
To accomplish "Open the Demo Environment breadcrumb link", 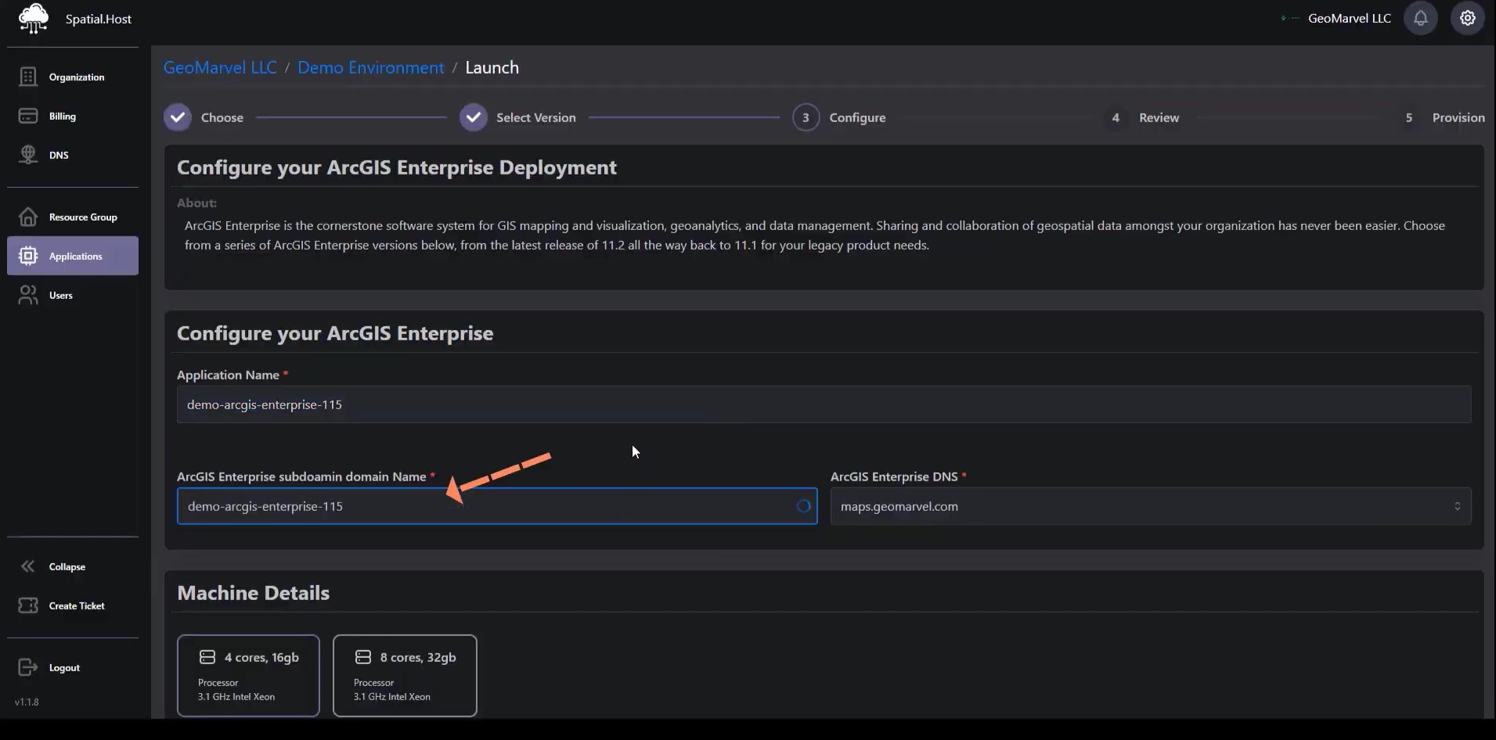I will click(x=370, y=67).
